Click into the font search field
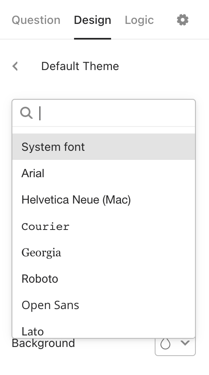Screen dimensions: 209x375 117,113
